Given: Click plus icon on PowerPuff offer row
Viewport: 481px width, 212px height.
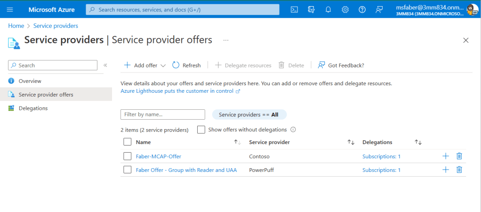Looking at the screenshot, I should coord(445,170).
